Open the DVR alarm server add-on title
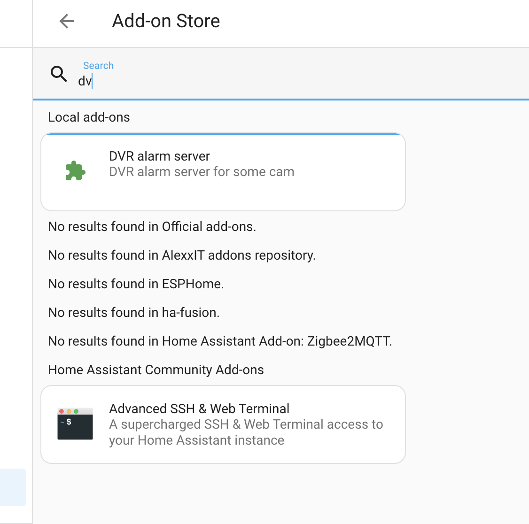This screenshot has height=524, width=529. tap(159, 156)
